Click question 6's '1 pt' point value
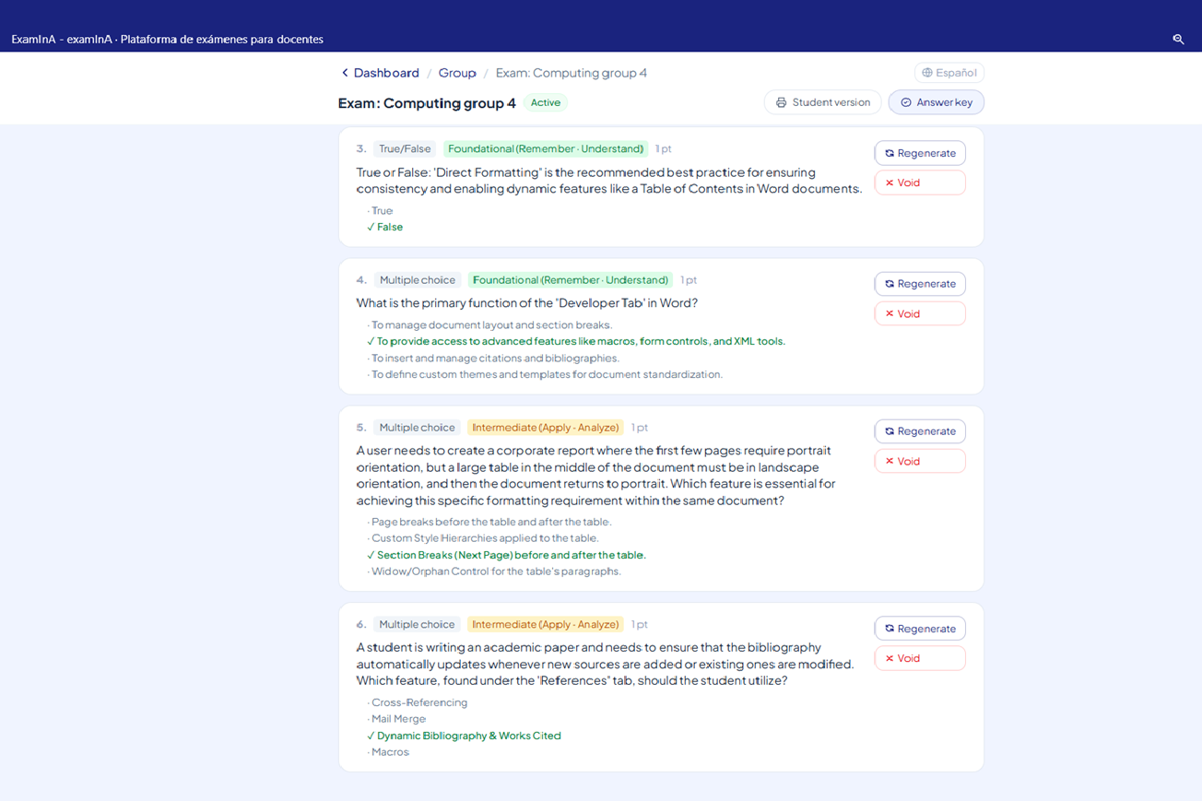This screenshot has height=801, width=1202. pos(640,625)
